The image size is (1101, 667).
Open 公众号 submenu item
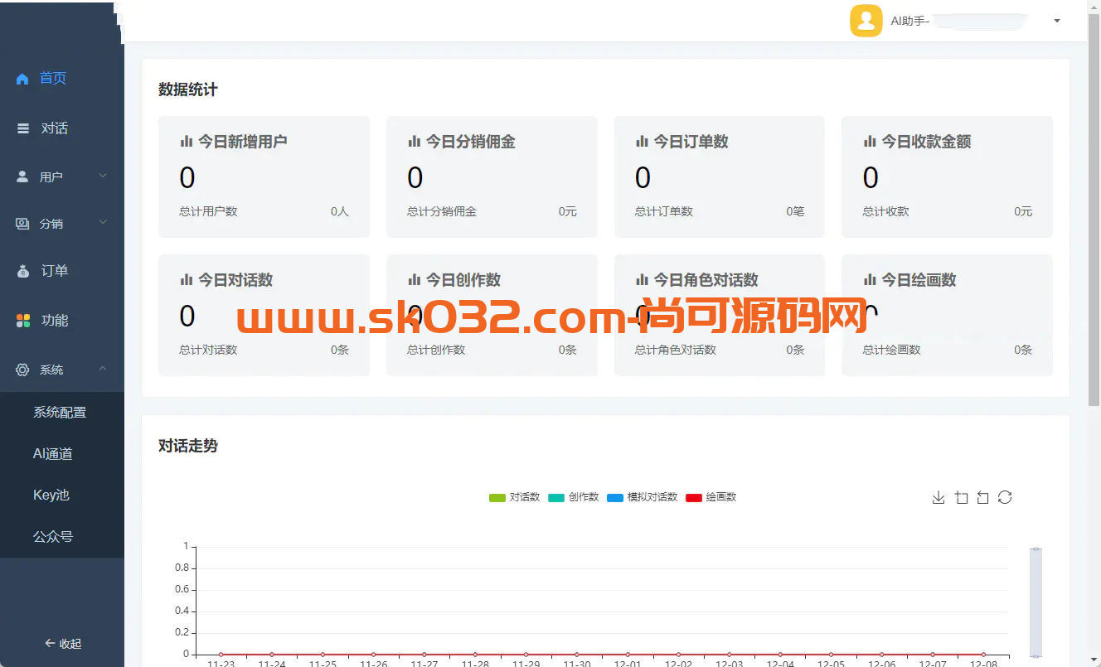click(62, 536)
